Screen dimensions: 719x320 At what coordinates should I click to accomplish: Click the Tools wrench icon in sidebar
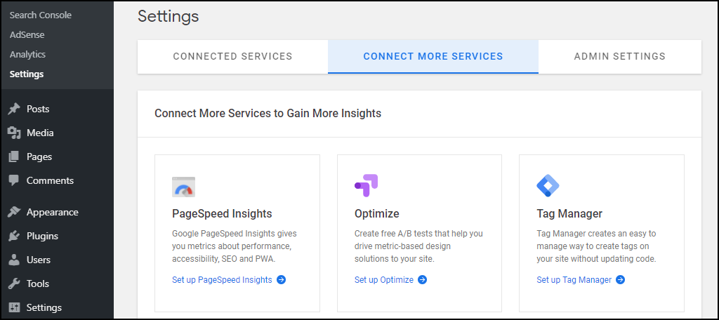14,284
